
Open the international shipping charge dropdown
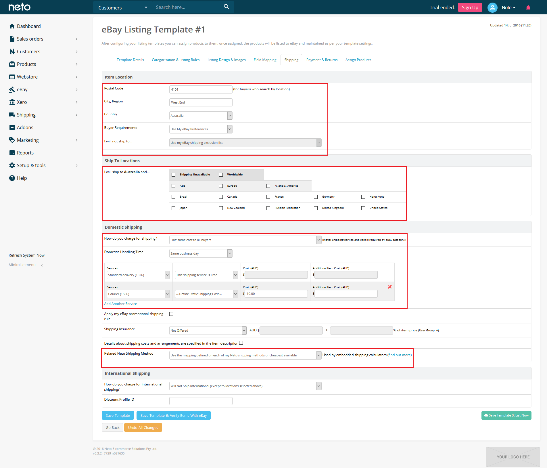point(245,386)
